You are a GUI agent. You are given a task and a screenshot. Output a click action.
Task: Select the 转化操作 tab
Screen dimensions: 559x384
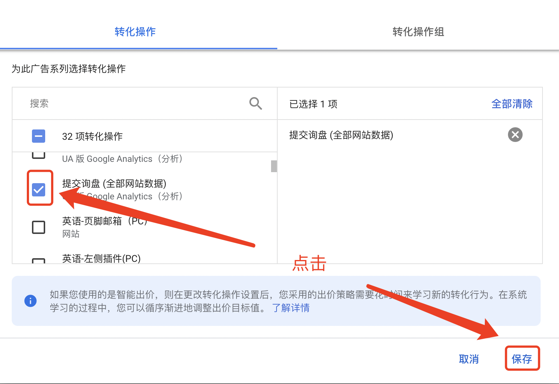click(x=135, y=32)
